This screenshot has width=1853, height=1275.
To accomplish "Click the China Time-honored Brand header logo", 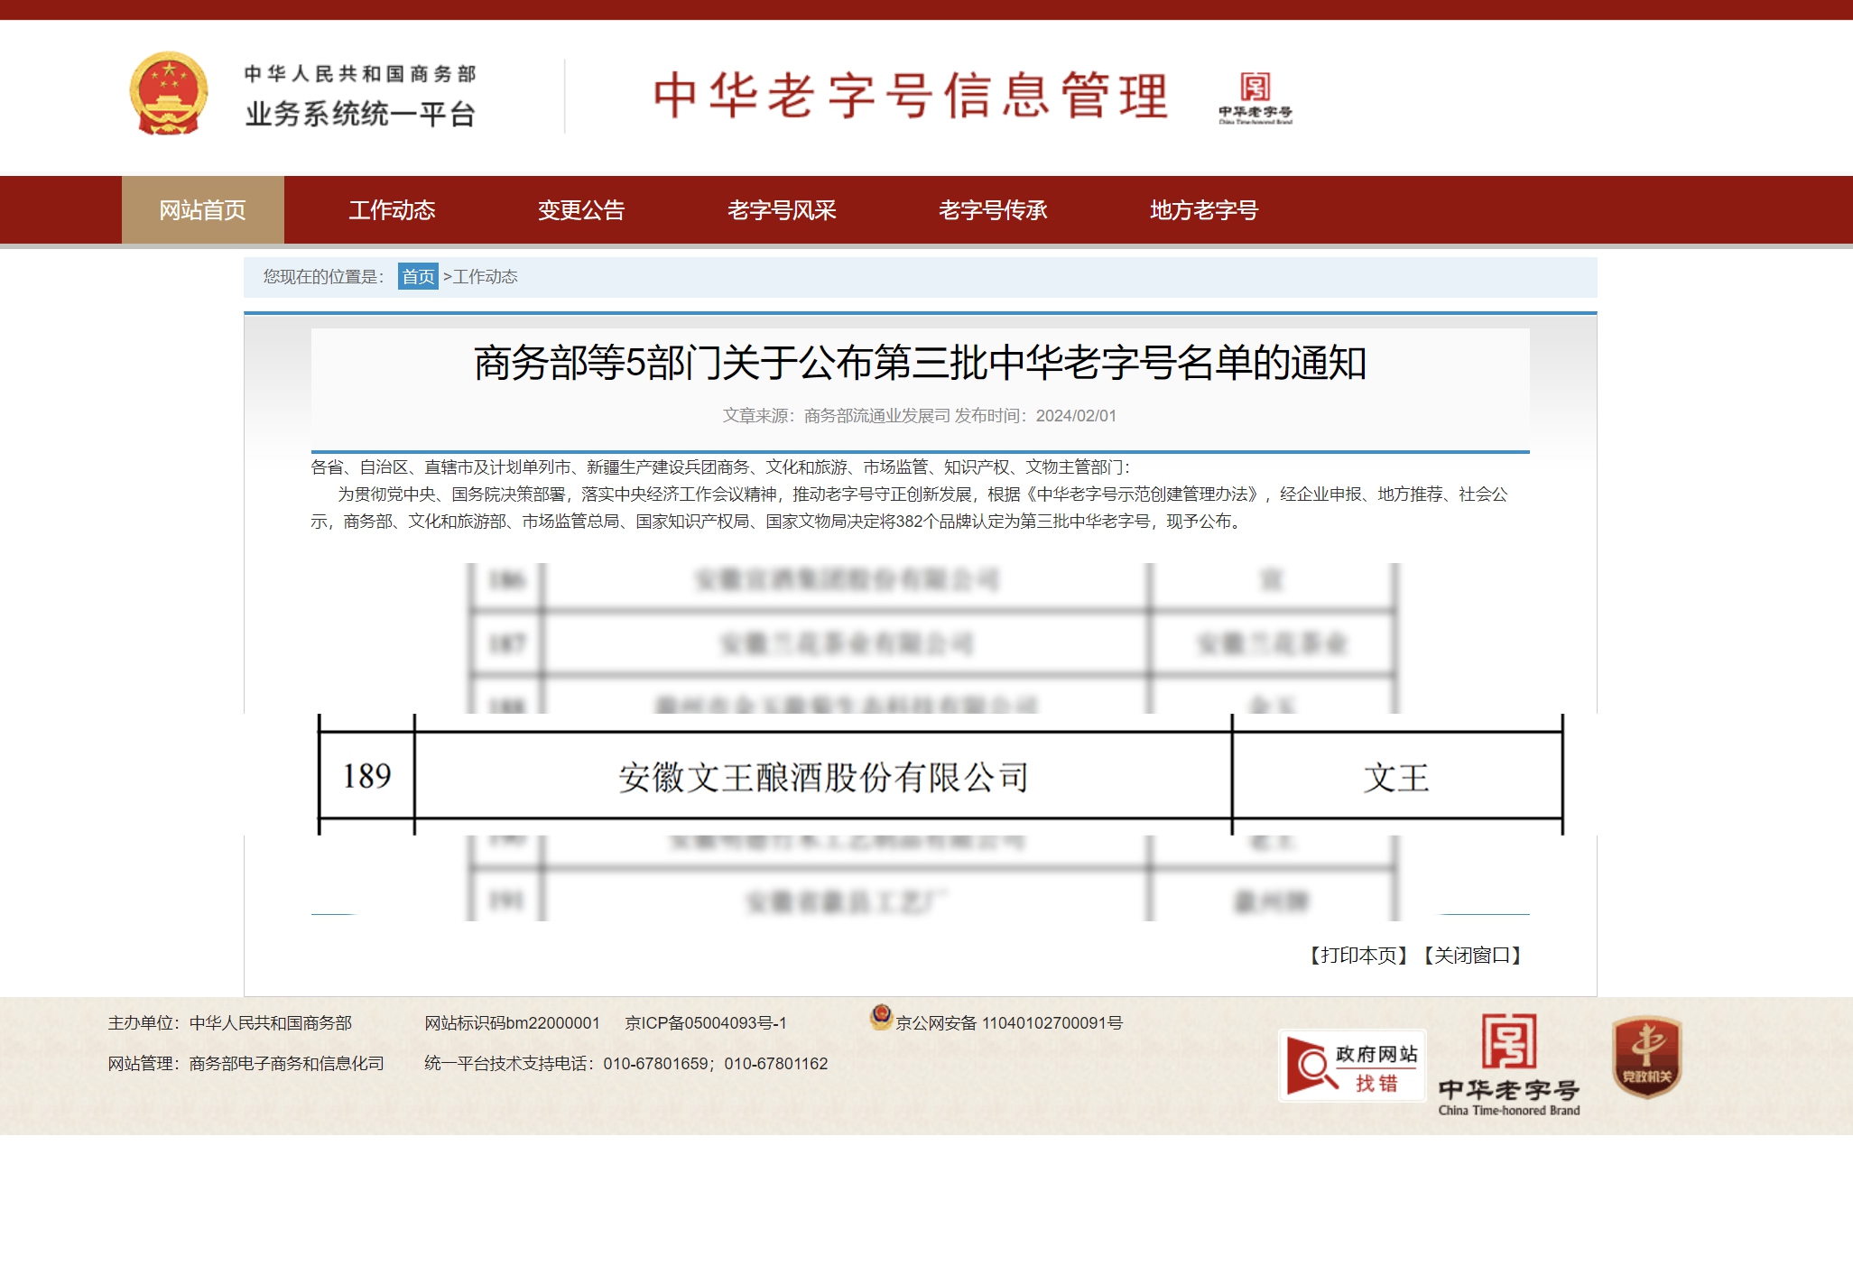I will (x=1255, y=97).
